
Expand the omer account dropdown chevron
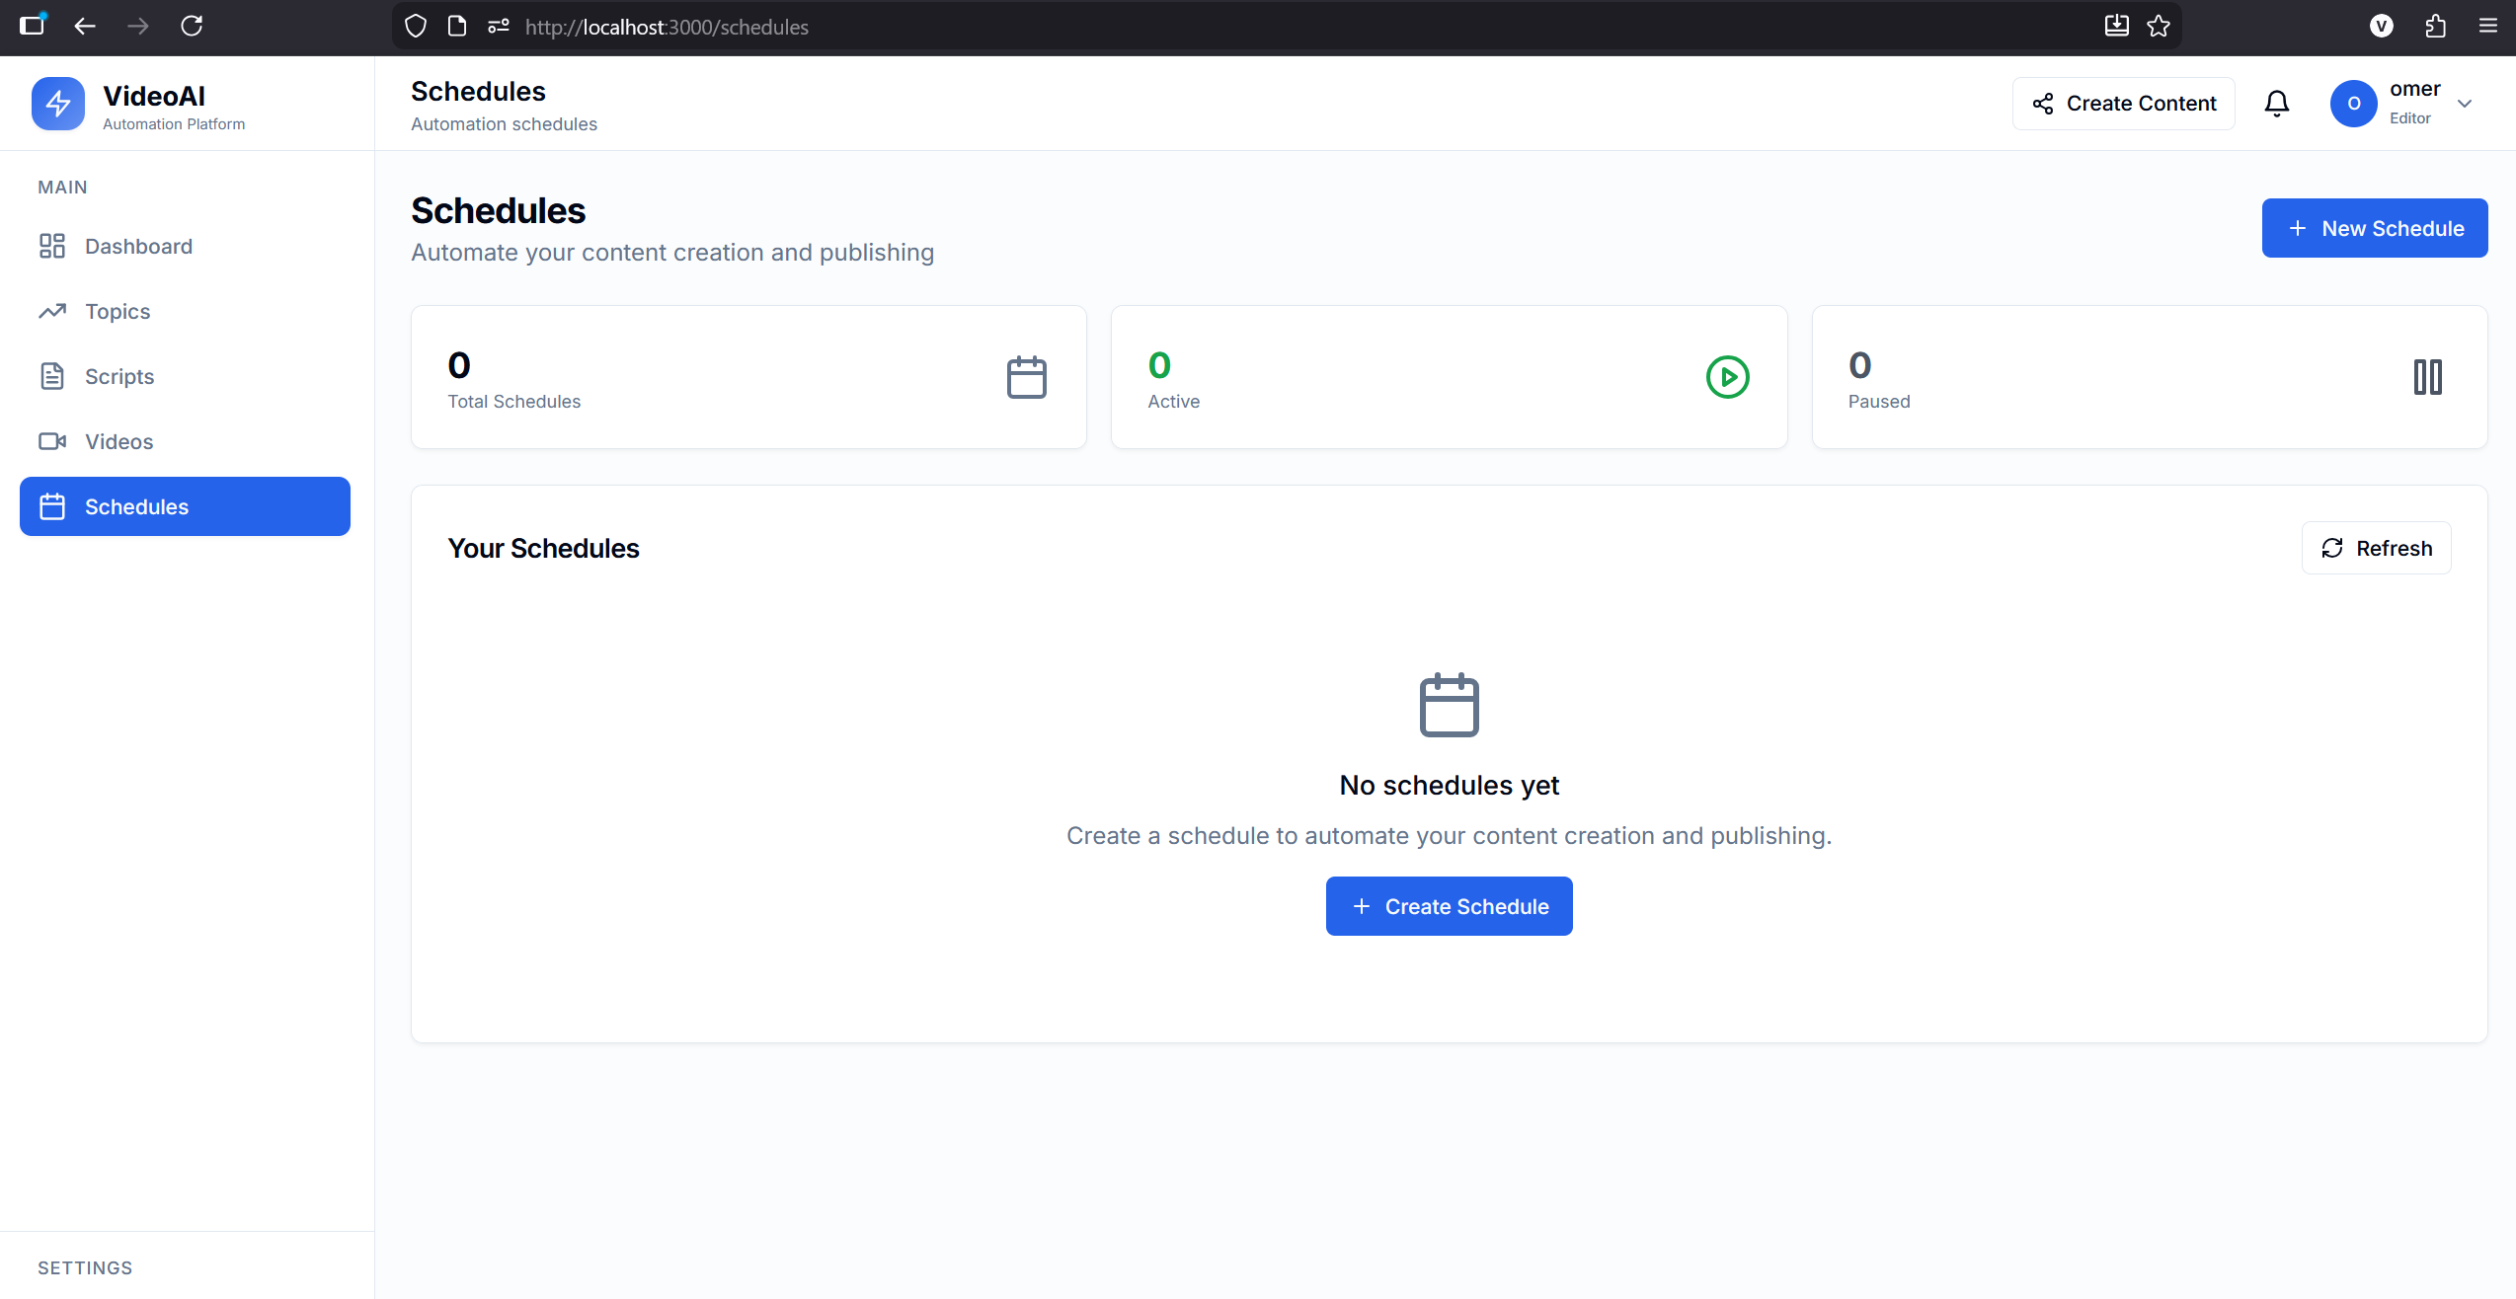[x=2465, y=104]
